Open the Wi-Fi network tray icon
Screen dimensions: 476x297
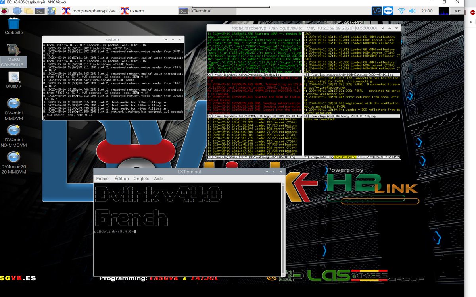[401, 11]
